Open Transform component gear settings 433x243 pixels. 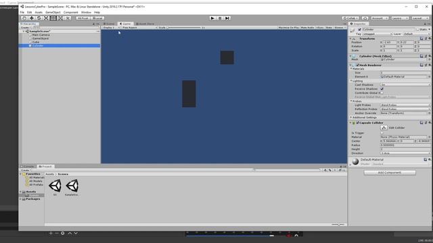pos(430,38)
